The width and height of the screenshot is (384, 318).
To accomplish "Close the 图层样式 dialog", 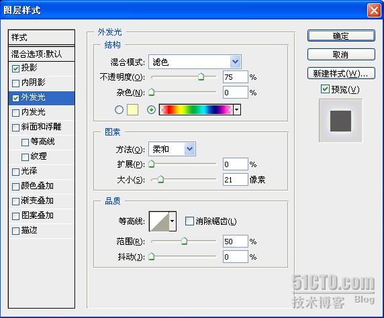I will pos(374,11).
